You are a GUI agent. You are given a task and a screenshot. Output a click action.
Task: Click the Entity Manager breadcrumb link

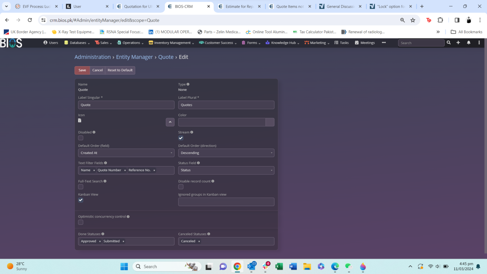click(x=134, y=57)
